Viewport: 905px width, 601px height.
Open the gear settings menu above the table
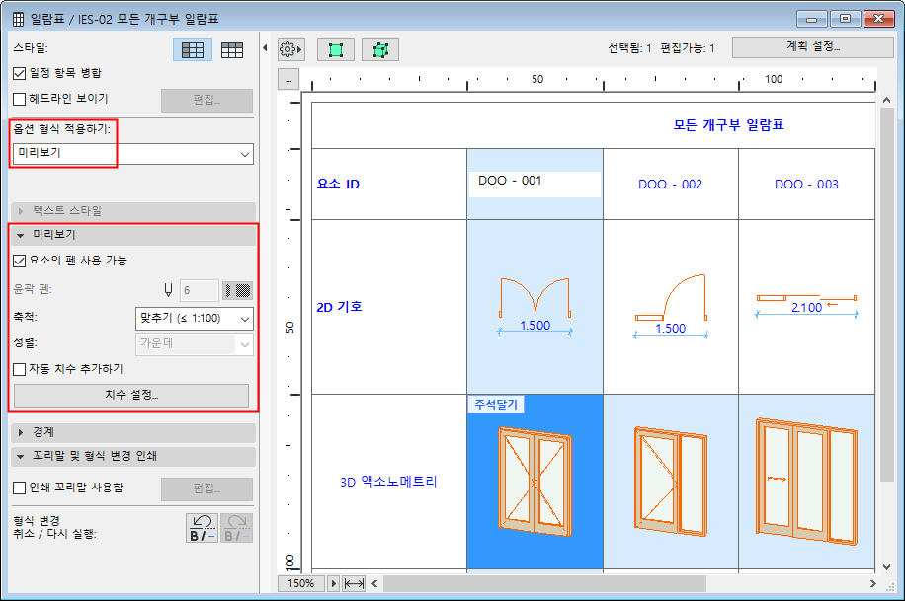click(290, 50)
